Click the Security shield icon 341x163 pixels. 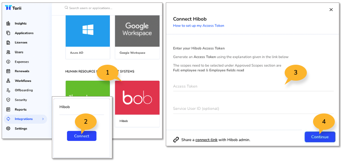[x=8, y=100]
